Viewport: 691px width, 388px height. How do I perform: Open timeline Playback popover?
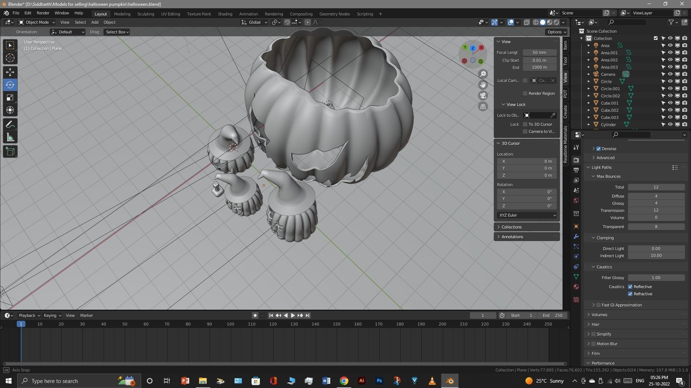click(x=29, y=315)
